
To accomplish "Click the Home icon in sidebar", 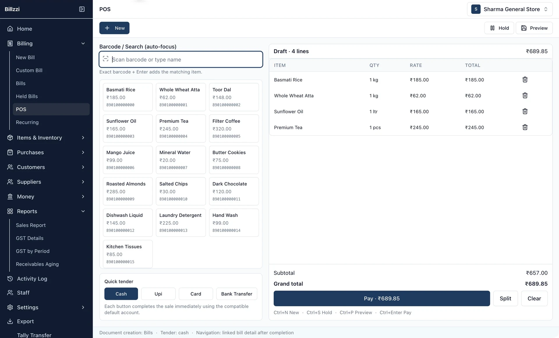I will point(10,29).
